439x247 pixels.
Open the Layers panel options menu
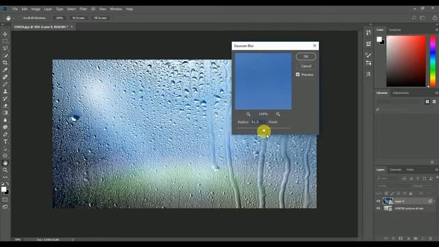coord(436,169)
